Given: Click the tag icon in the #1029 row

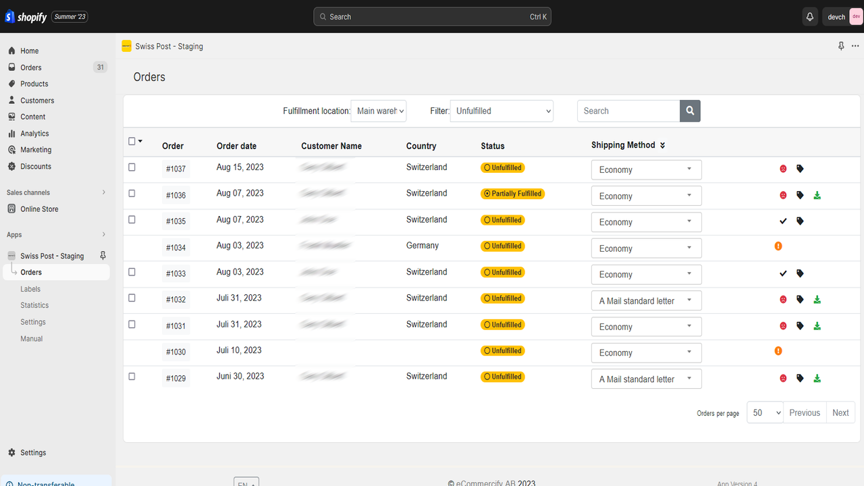Looking at the screenshot, I should tap(800, 378).
